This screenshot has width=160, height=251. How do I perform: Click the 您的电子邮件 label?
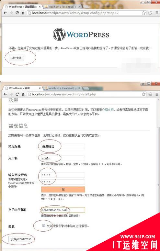(x=17, y=210)
